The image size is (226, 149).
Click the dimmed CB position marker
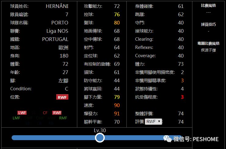[x=40, y=123]
